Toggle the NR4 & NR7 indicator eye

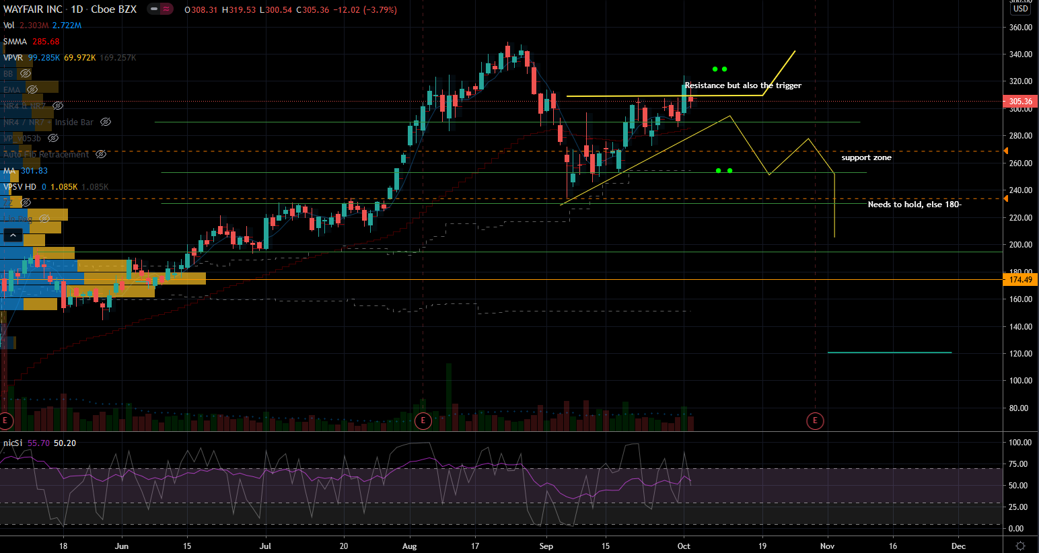[x=58, y=106]
